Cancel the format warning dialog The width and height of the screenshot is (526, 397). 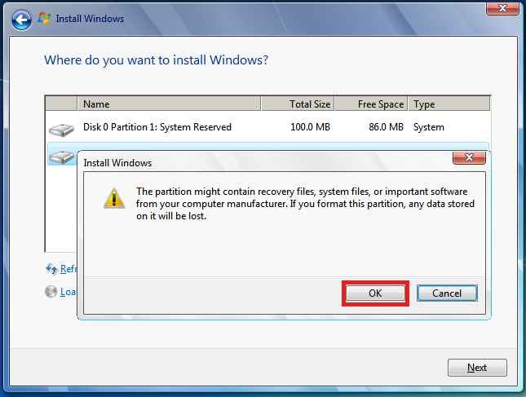click(x=447, y=293)
